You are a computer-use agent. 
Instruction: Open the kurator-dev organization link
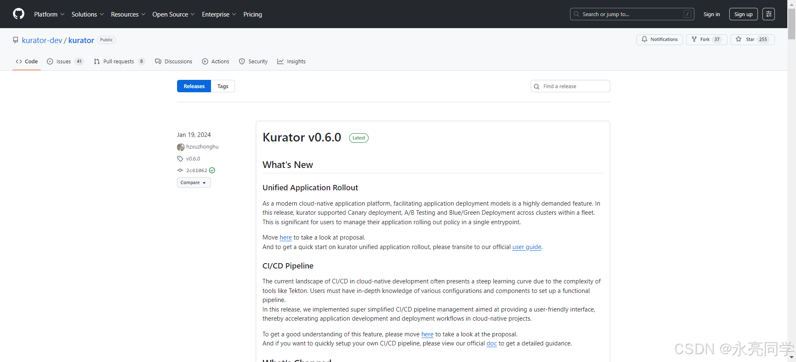pos(42,40)
